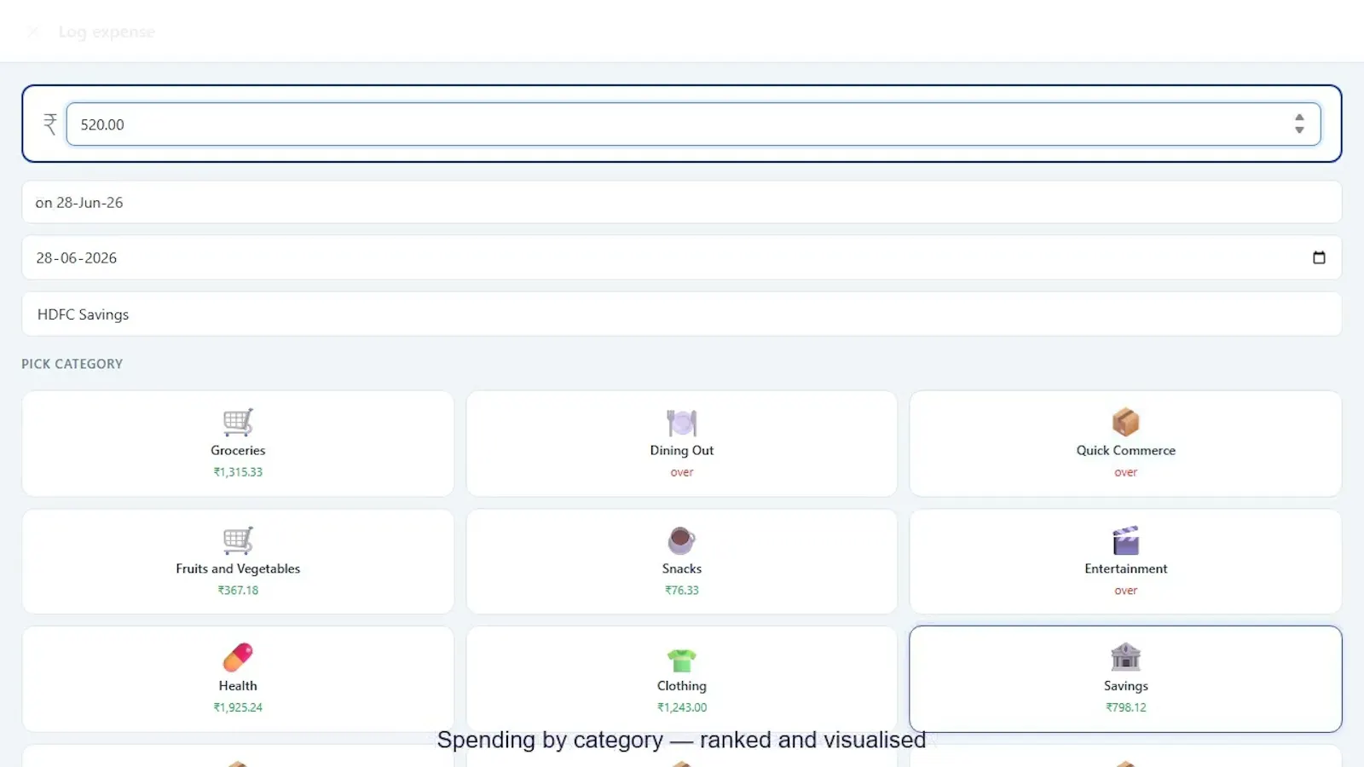This screenshot has height=767, width=1364.
Task: Click Savings remaining ₹798.12
Action: tap(1126, 707)
